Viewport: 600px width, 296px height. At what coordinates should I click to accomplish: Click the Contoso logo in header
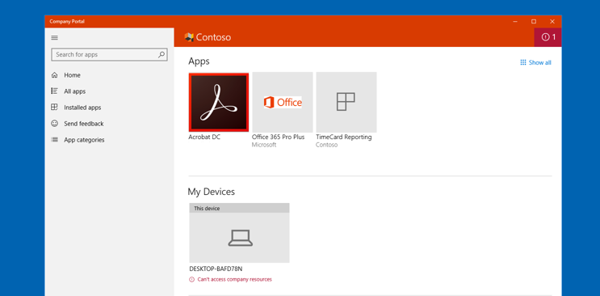point(189,37)
